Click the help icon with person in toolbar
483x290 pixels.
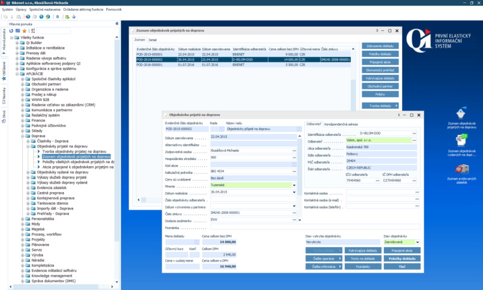tap(48, 17)
